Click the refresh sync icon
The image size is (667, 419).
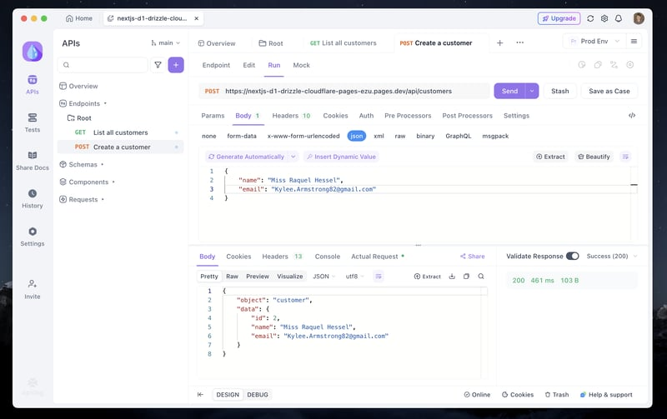[x=590, y=18]
